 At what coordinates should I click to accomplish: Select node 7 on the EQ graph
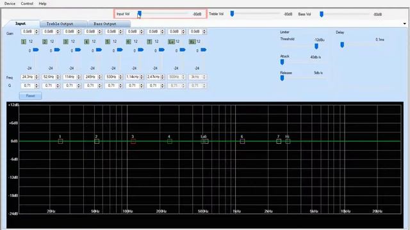point(279,141)
